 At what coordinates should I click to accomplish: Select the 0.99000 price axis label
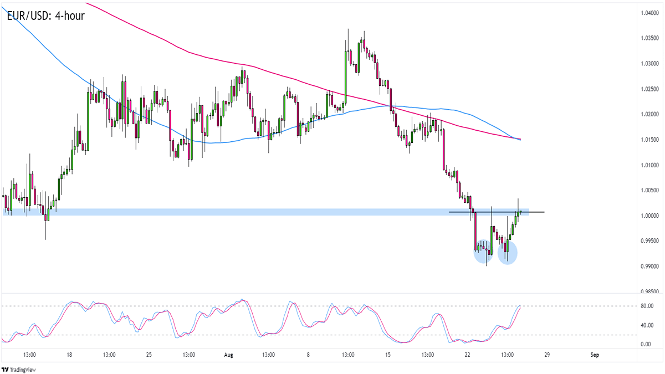pyautogui.click(x=649, y=267)
